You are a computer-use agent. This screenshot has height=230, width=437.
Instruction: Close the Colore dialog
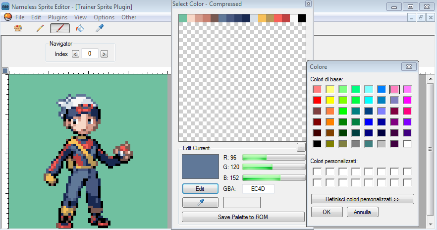409,66
